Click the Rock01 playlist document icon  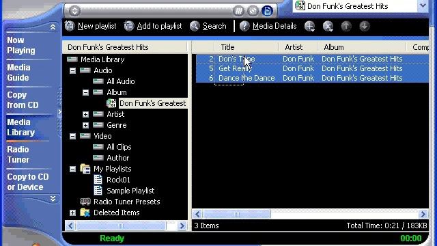coord(98,180)
